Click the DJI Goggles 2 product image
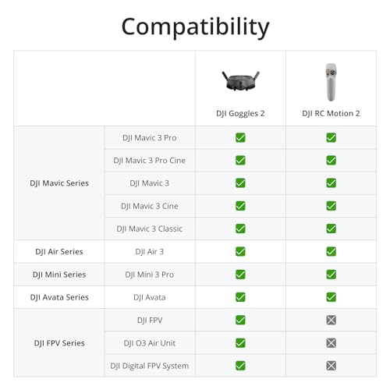Screen dimensions: 390x390 (x=240, y=81)
